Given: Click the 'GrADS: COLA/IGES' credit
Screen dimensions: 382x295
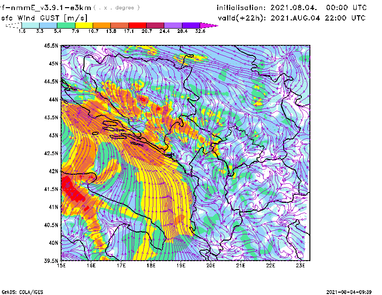Looking at the screenshot, I should point(22,292).
